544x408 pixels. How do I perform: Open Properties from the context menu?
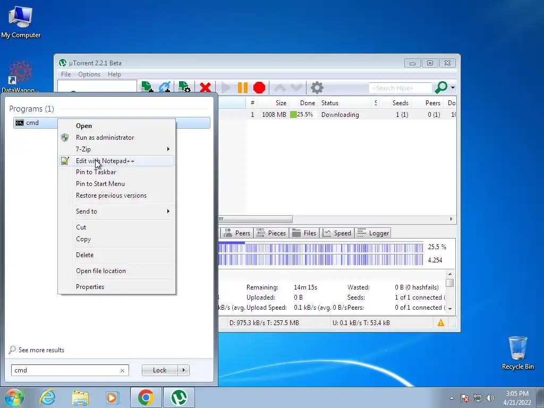[x=117, y=287]
